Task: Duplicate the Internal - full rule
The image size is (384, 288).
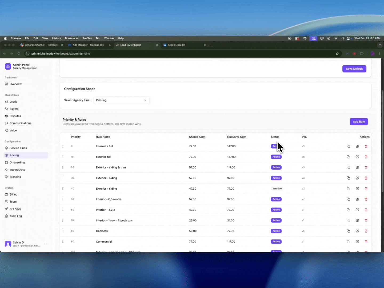Action: [348, 146]
